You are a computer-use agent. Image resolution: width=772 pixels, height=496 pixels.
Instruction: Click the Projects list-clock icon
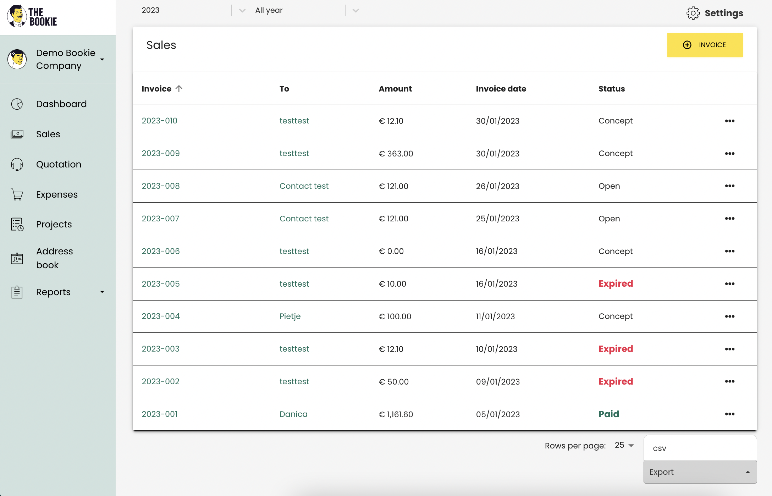point(17,224)
